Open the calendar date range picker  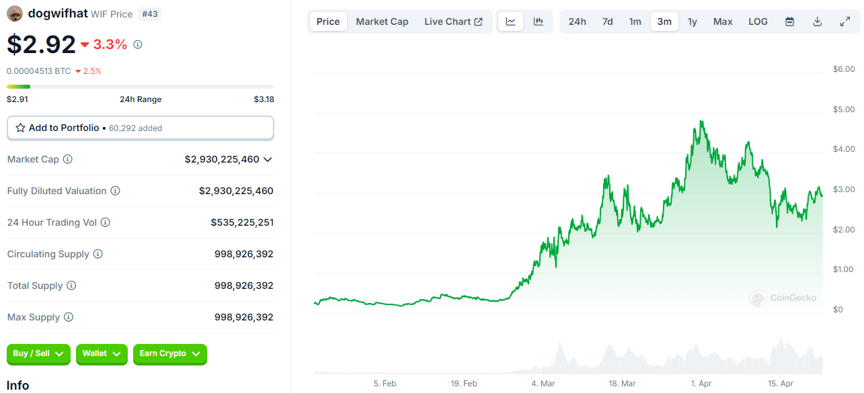coord(790,21)
